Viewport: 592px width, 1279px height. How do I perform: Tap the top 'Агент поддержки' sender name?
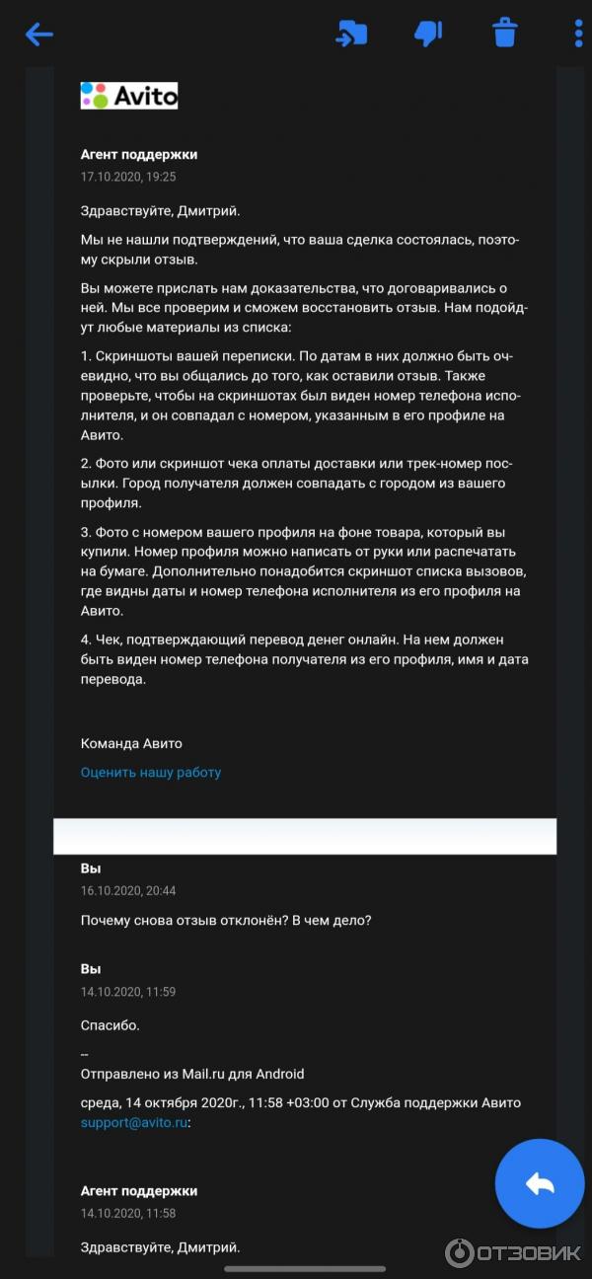point(139,154)
